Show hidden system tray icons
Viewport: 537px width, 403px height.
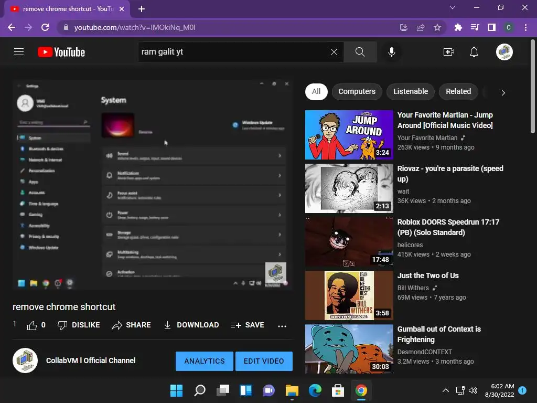446,390
